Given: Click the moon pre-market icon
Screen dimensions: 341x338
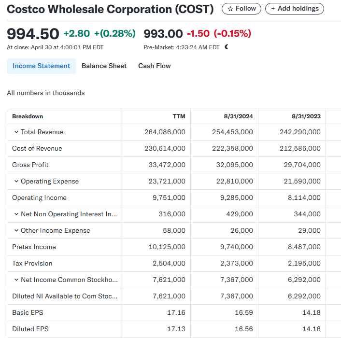Looking at the screenshot, I should tap(227, 47).
